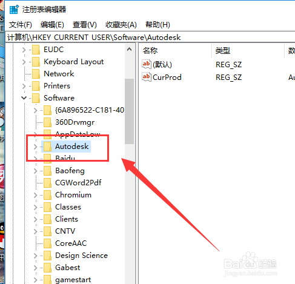This screenshot has width=295, height=284.
Task: Expand the Keyboard Layout key
Action: coord(24,62)
